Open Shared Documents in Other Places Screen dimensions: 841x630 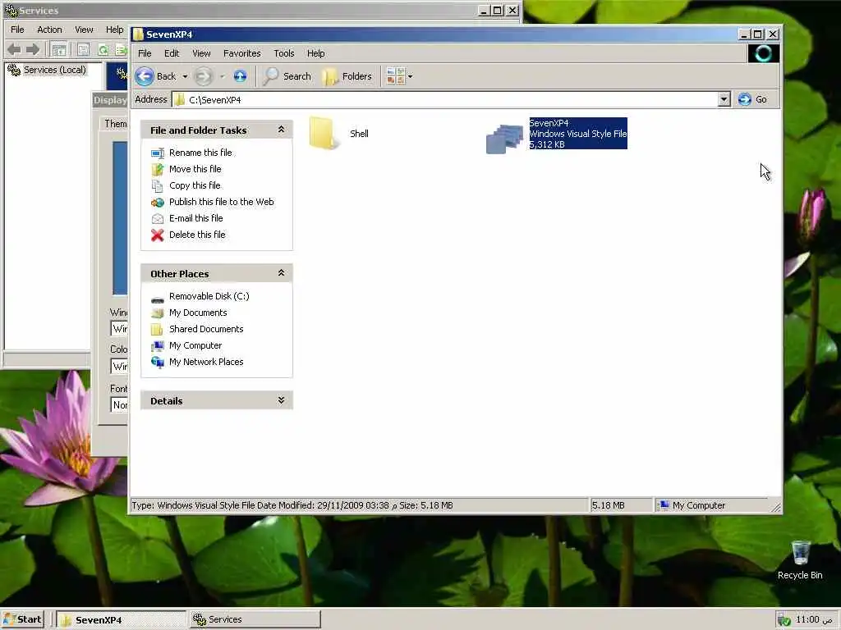[206, 329]
